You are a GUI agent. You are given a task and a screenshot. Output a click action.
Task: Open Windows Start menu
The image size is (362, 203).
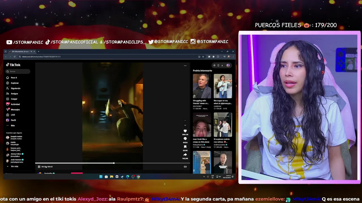101,177
